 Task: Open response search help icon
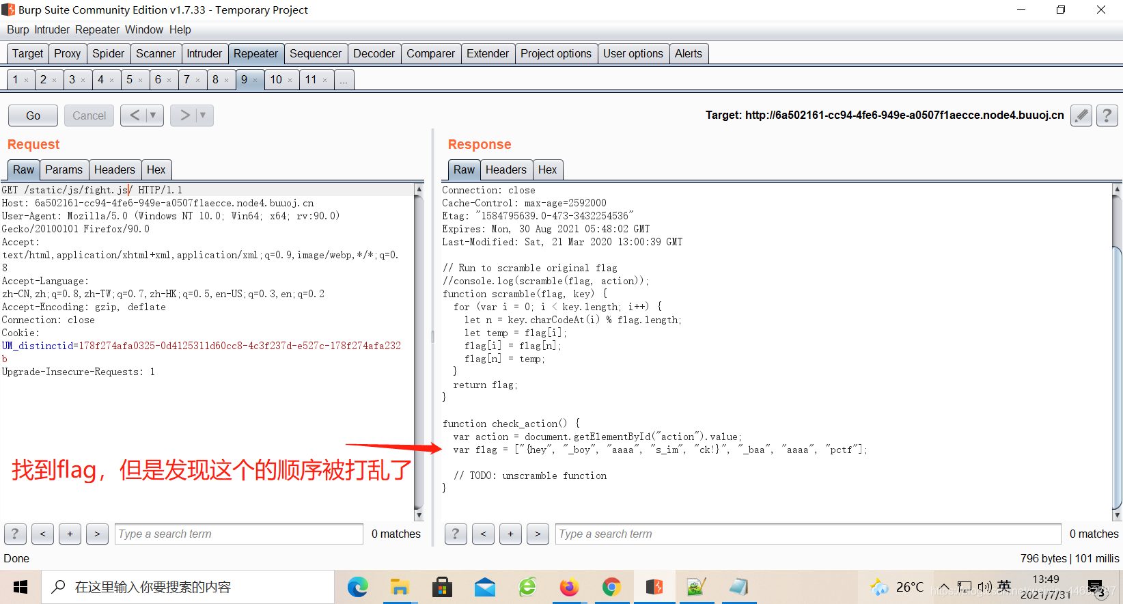[x=456, y=534]
